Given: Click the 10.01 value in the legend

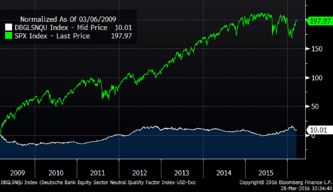Looking at the screenshot, I should tap(123, 28).
